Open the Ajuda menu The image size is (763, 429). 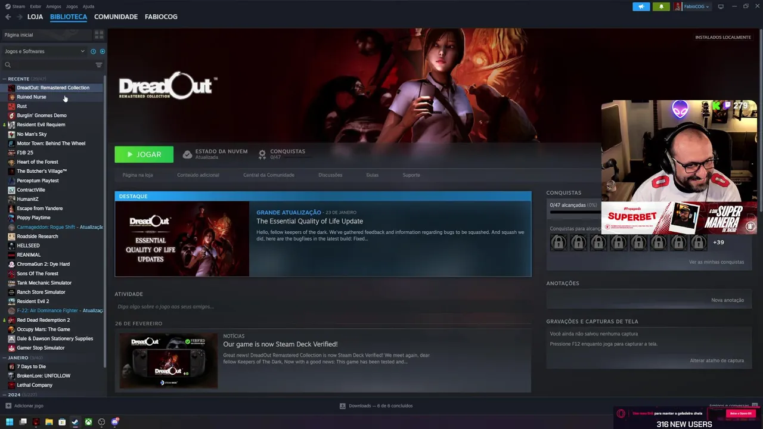pos(88,7)
